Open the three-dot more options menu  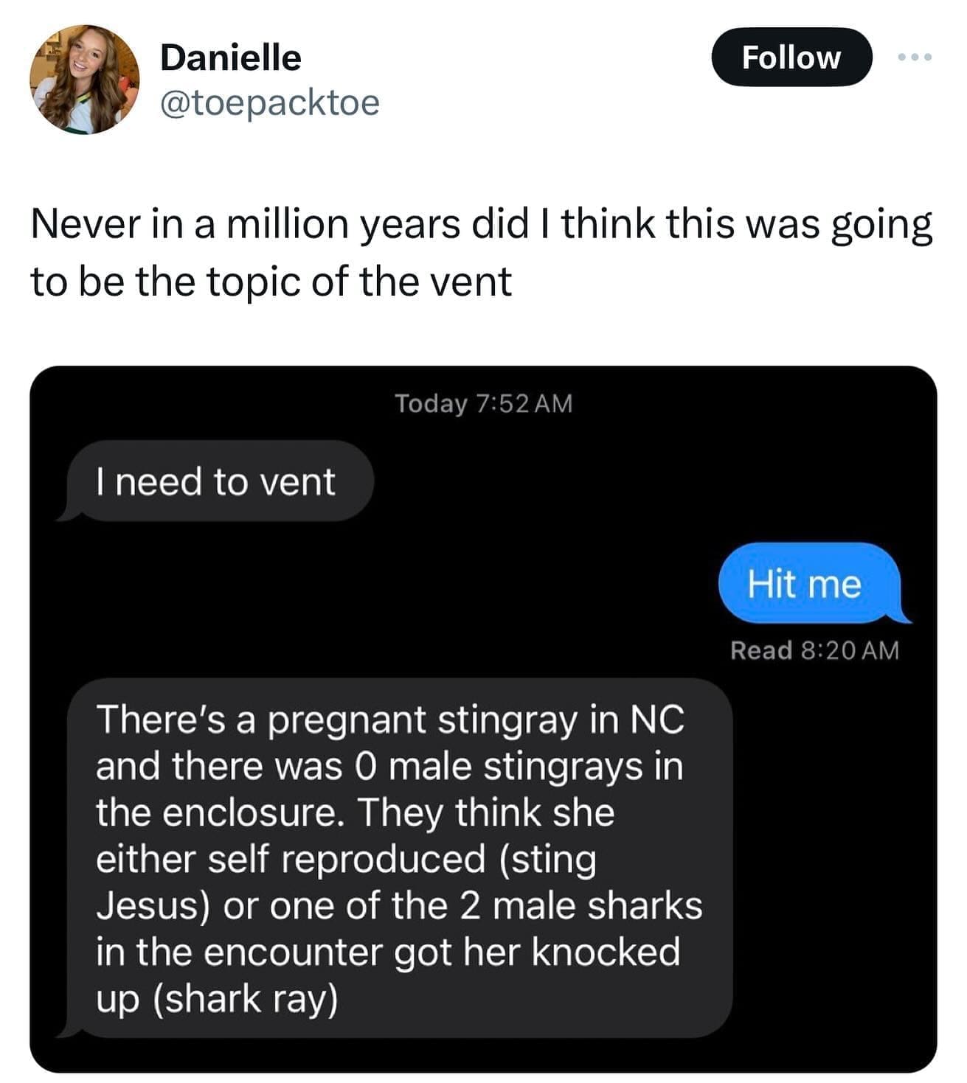click(915, 57)
